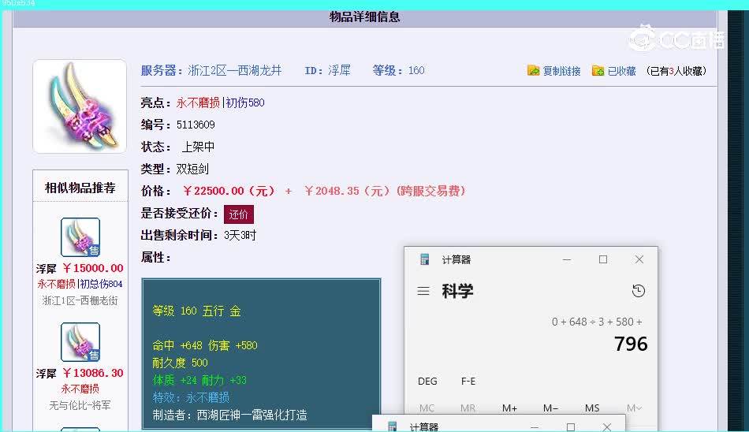Image resolution: width=749 pixels, height=432 pixels.
Task: Click the ¥13086.30 price link
Action: (x=93, y=373)
